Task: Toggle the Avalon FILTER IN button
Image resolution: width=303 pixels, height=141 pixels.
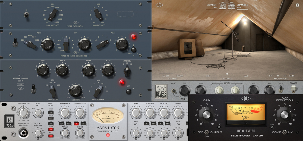Action: pos(51,129)
